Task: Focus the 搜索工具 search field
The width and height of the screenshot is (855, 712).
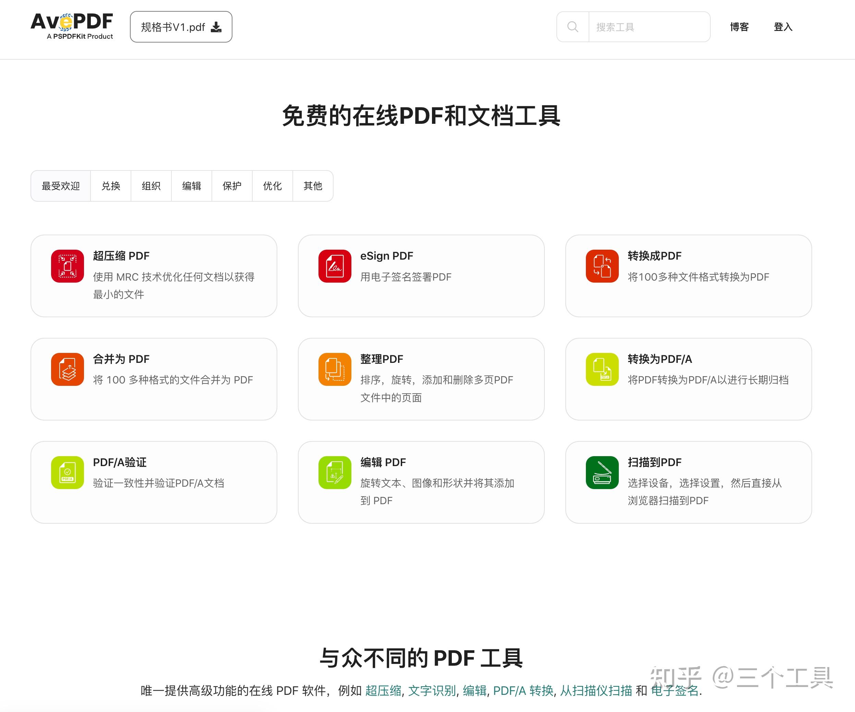Action: pos(649,27)
